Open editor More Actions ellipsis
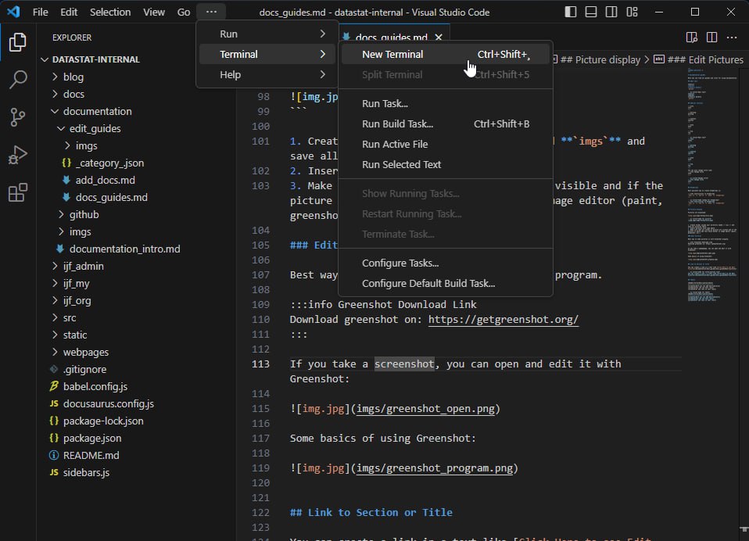This screenshot has width=749, height=541. tap(732, 38)
